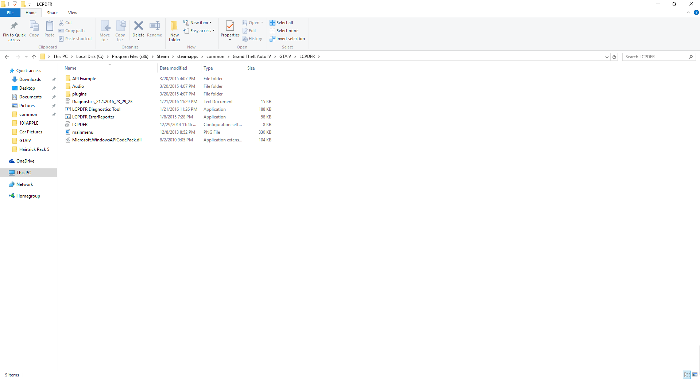The width and height of the screenshot is (700, 379).
Task: Click Select all in the ribbon
Action: [281, 23]
